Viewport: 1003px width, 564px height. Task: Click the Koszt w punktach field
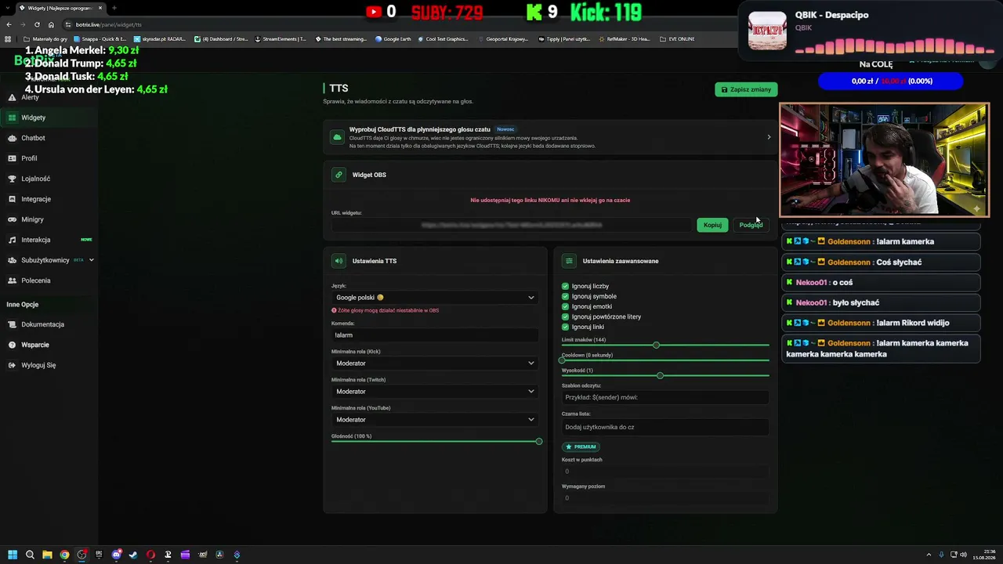(x=665, y=472)
